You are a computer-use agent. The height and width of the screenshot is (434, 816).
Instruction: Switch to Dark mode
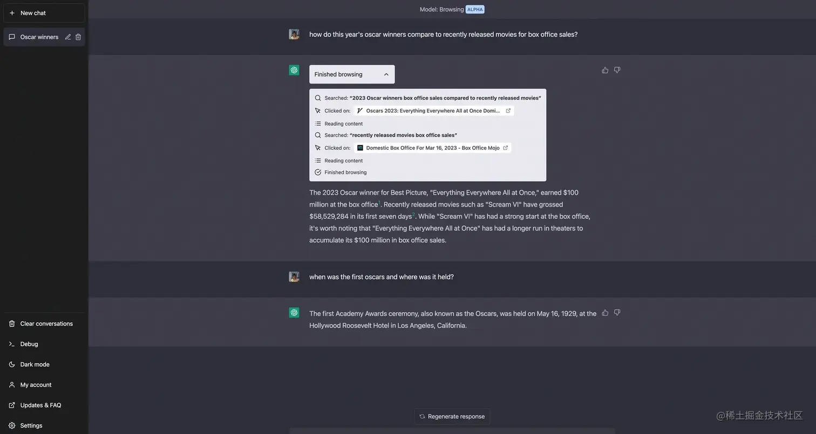pos(35,364)
